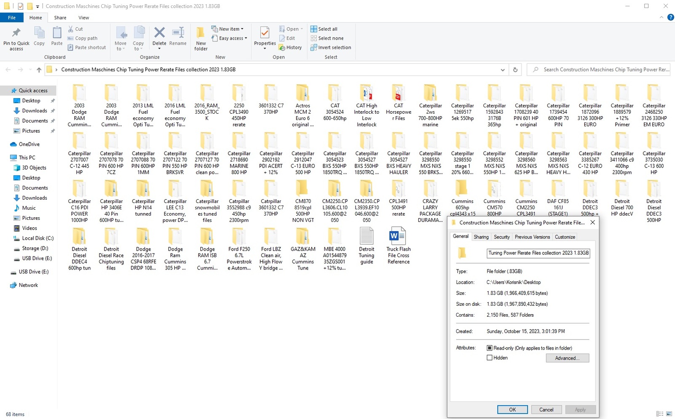Viewport: 675px width, 419px height.
Task: Click the Rename icon in Organize
Action: (x=178, y=33)
